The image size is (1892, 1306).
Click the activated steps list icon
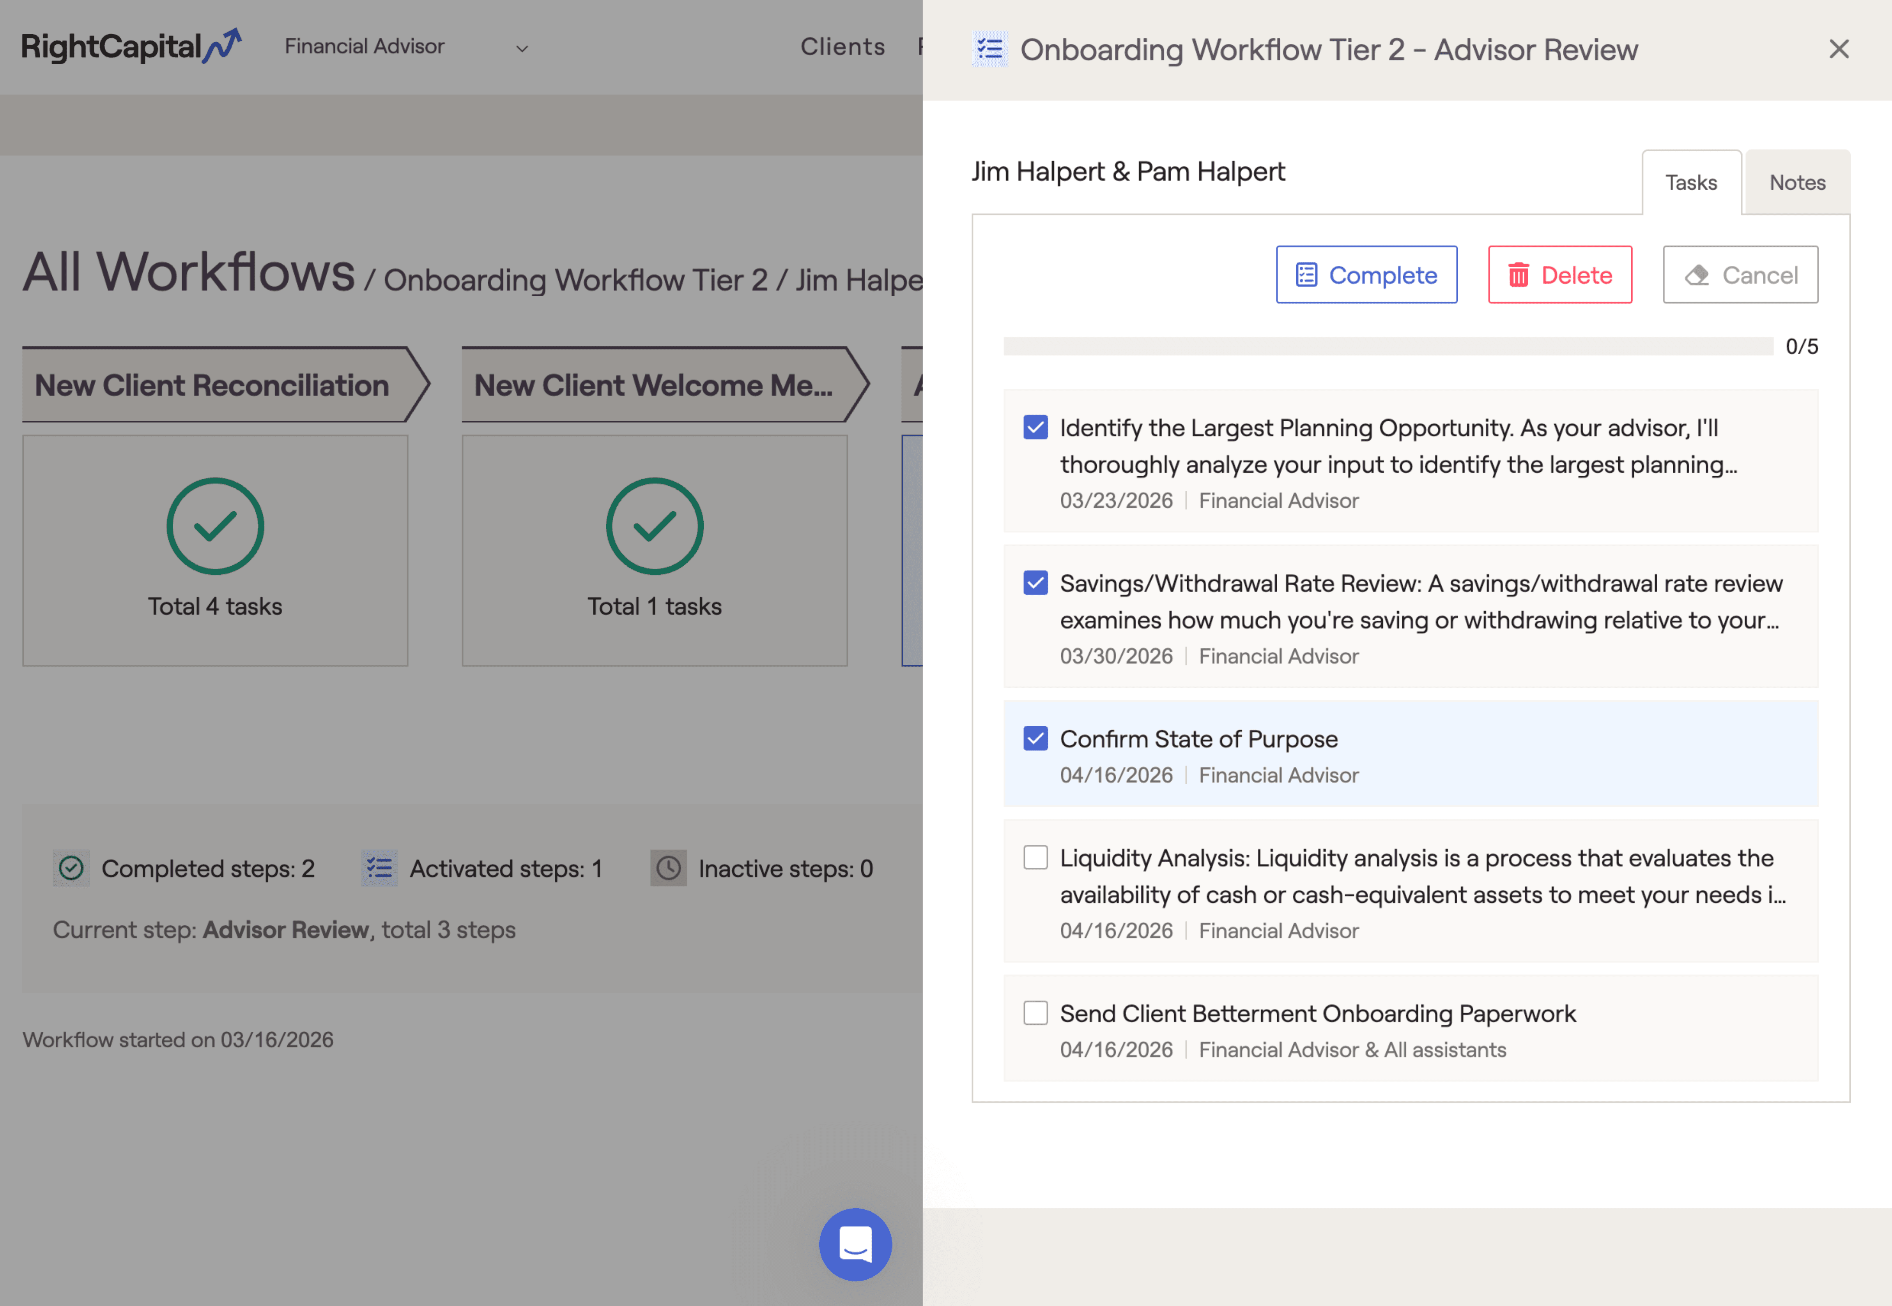[x=379, y=868]
